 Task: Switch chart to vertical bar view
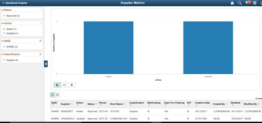57,85
